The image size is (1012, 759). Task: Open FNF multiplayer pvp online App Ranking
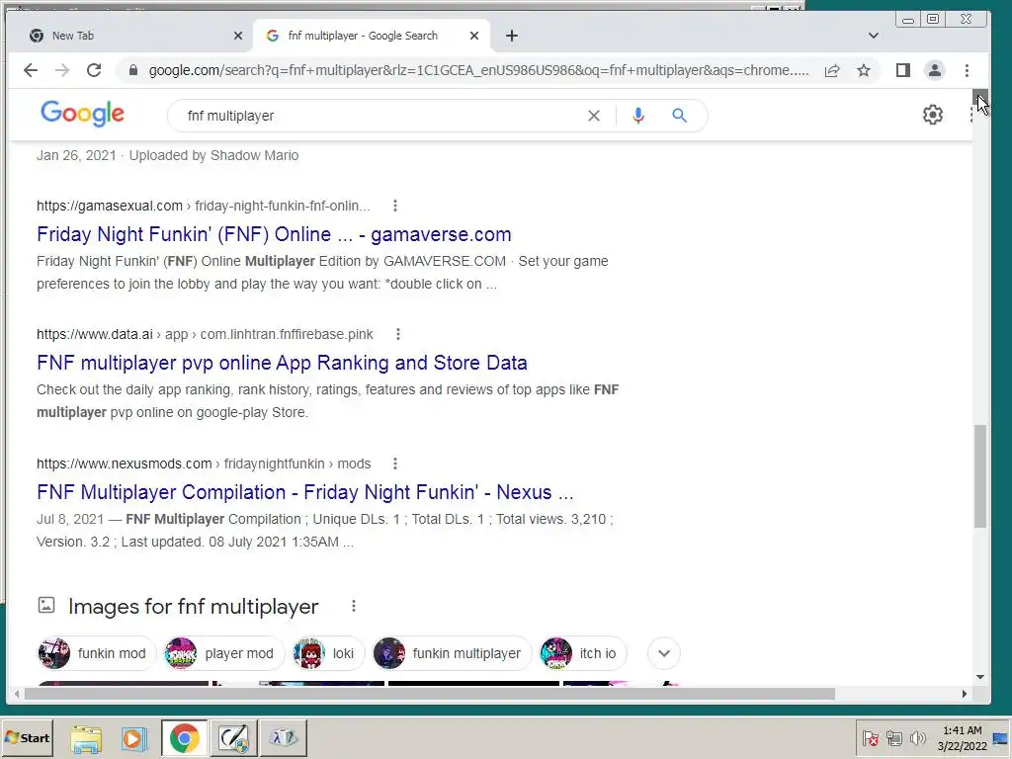tap(282, 363)
